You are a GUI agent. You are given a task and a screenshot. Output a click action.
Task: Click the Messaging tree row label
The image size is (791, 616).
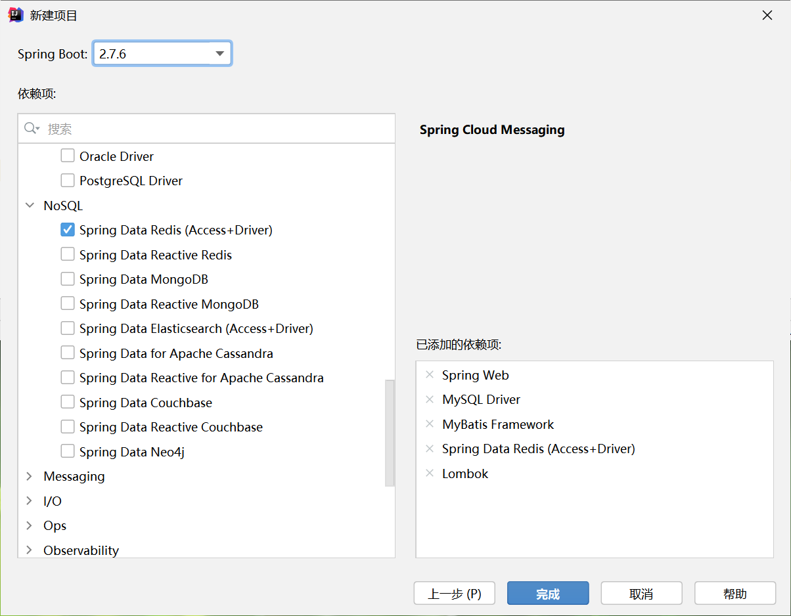point(74,476)
